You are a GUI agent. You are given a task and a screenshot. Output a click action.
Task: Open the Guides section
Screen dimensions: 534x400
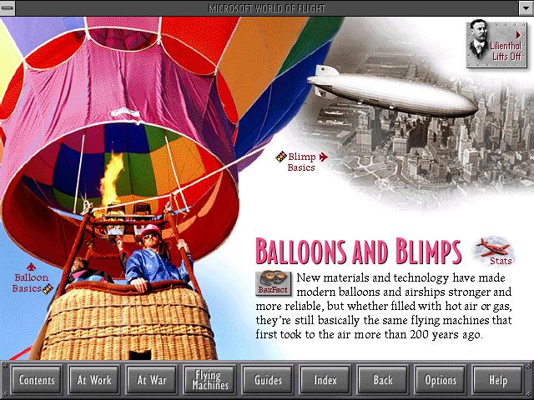pos(268,380)
